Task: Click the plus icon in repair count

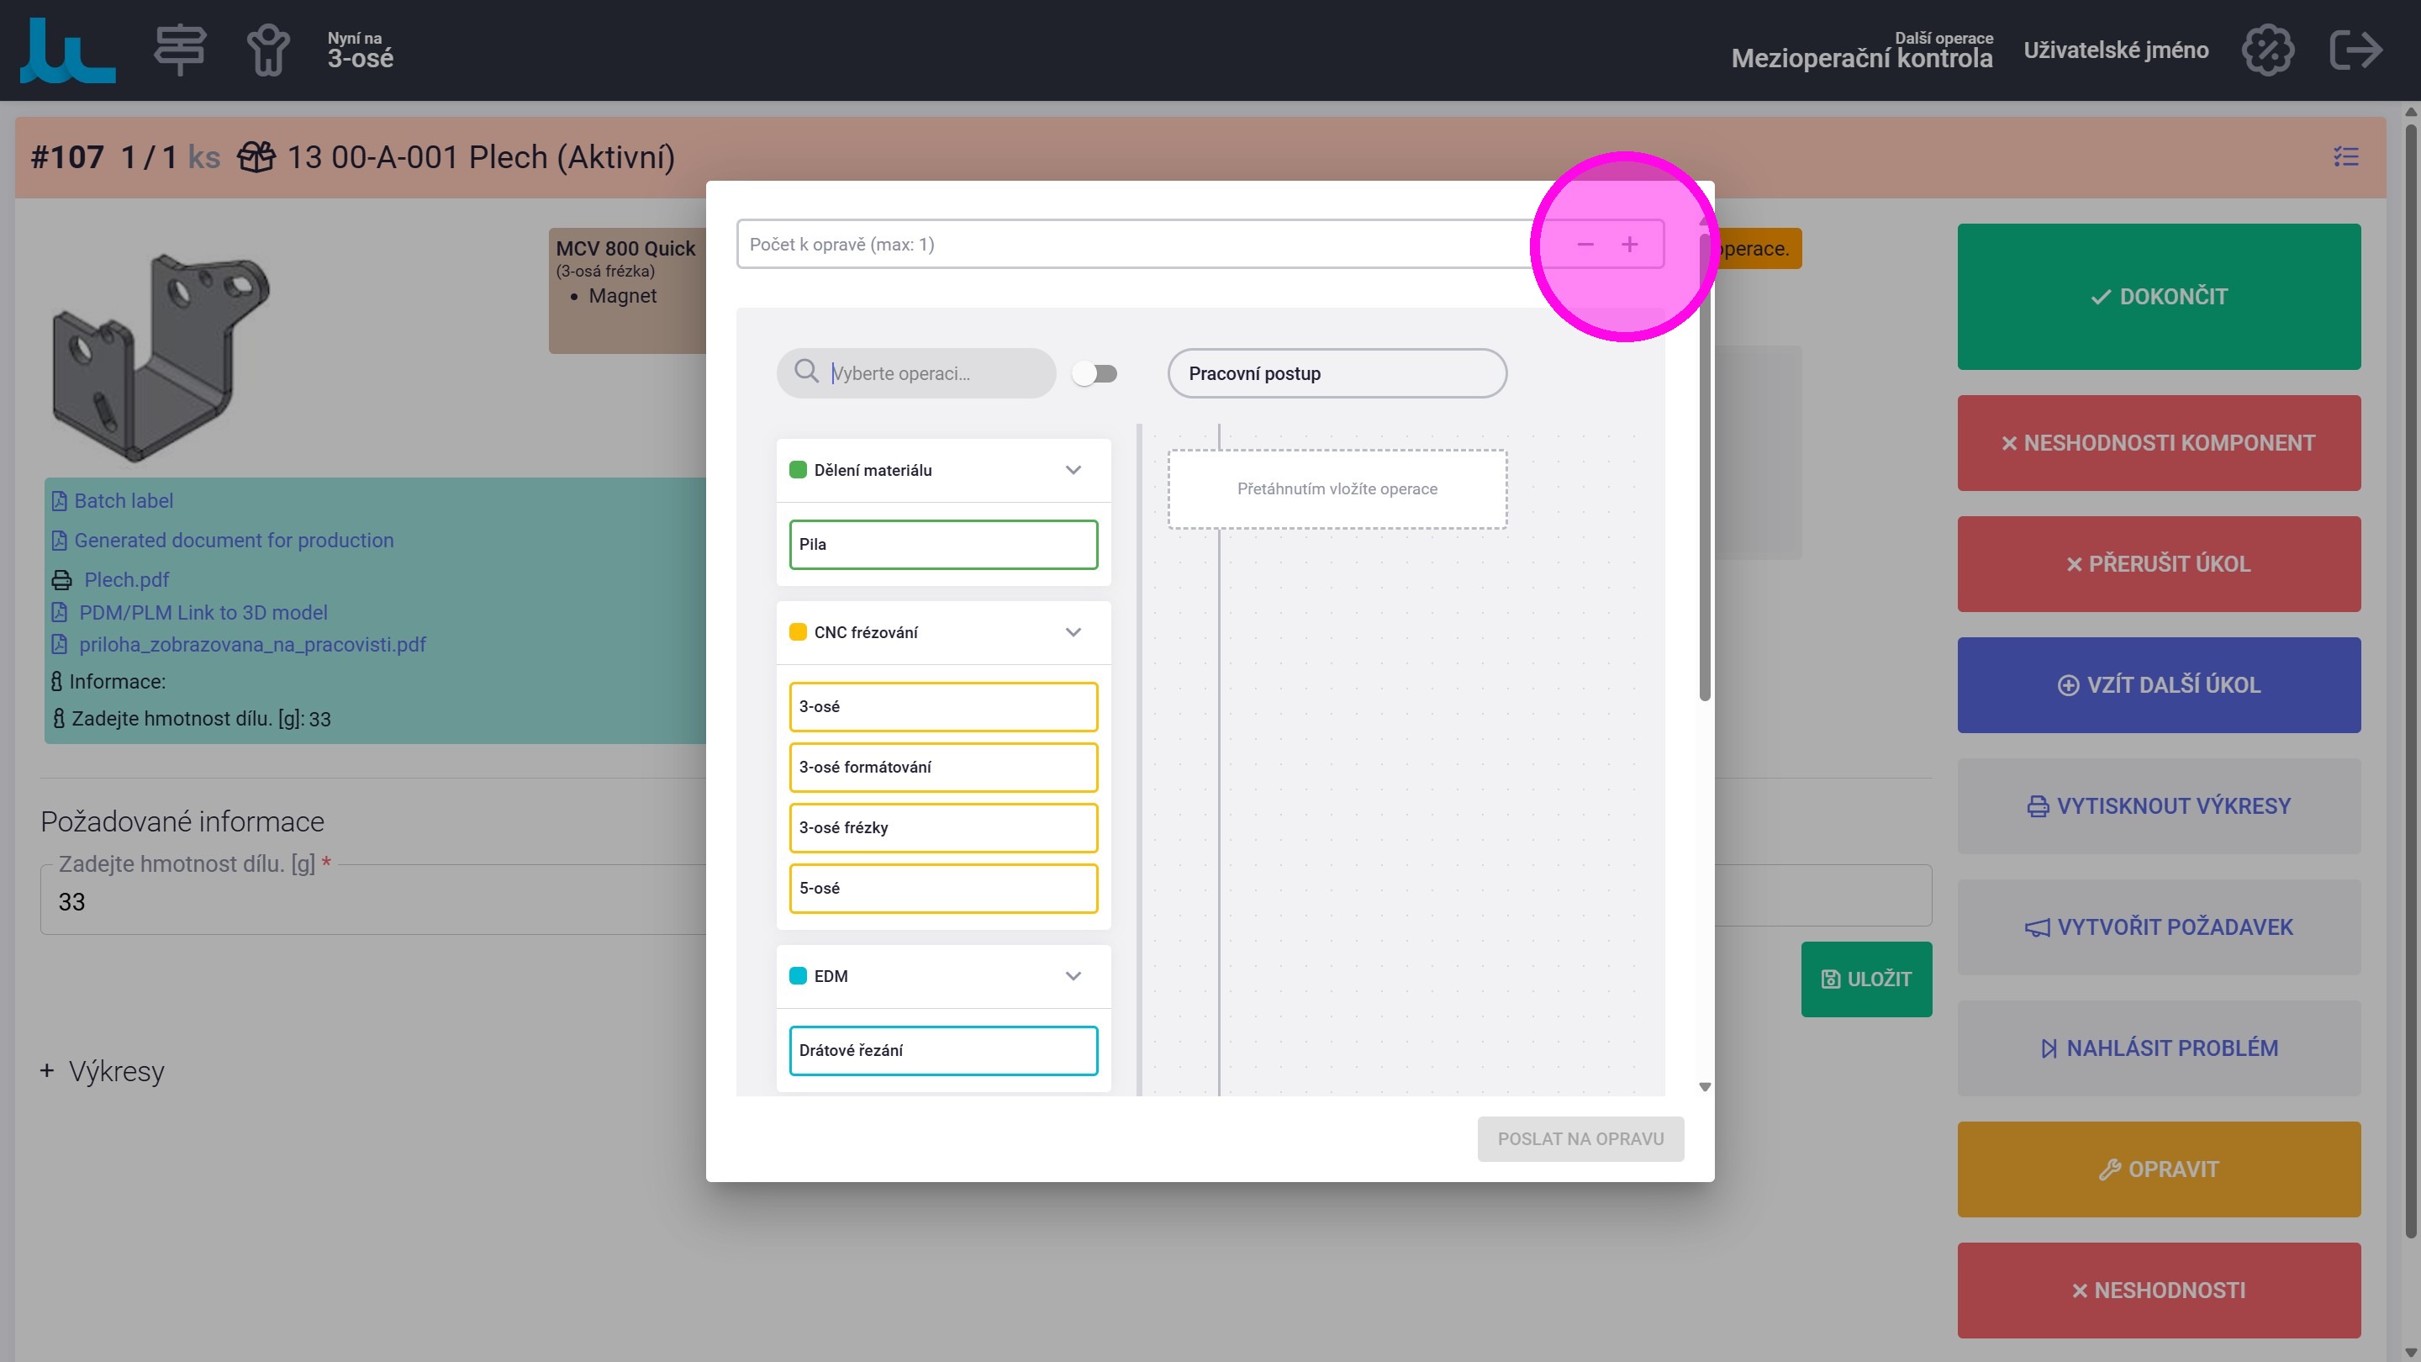Action: tap(1630, 245)
